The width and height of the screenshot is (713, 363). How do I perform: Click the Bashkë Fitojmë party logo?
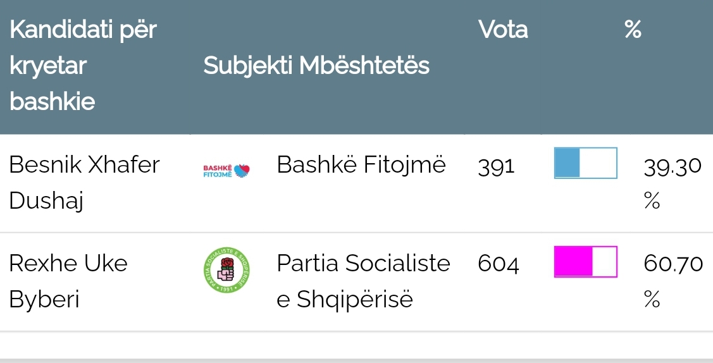(x=226, y=170)
